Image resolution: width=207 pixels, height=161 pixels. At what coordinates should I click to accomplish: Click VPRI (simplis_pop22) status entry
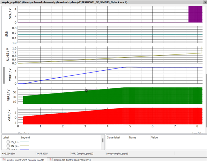[x=82, y=154]
